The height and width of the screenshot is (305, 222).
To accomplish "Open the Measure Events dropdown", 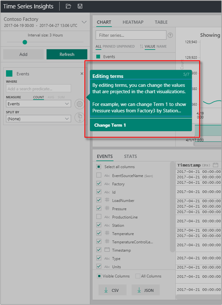I will [x=39, y=104].
